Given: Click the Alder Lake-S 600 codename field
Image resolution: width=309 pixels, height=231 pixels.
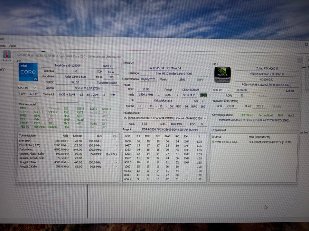Looking at the screenshot, I should pos(75,77).
